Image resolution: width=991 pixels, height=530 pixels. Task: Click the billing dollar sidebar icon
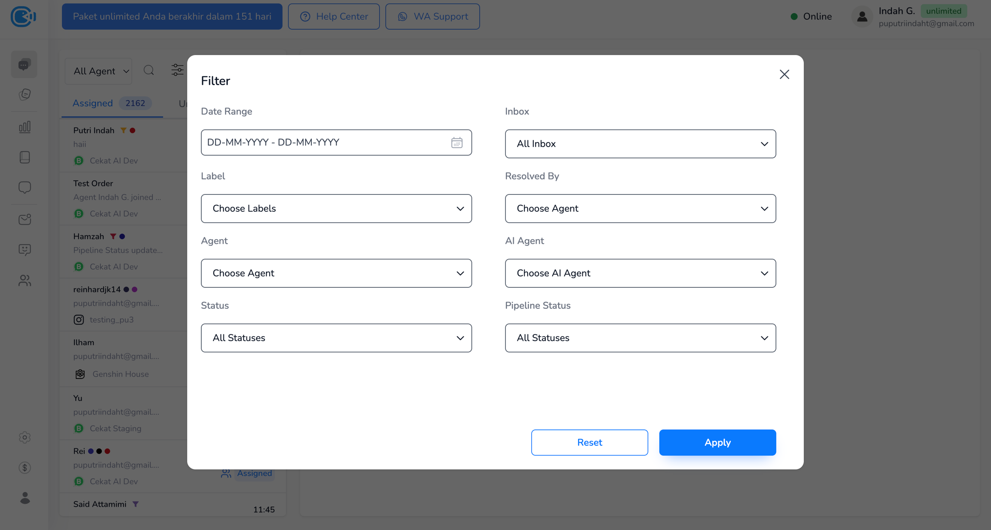(25, 468)
